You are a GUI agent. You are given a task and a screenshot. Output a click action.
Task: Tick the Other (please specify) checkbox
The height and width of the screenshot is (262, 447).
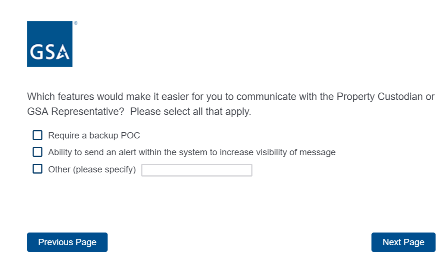[37, 169]
